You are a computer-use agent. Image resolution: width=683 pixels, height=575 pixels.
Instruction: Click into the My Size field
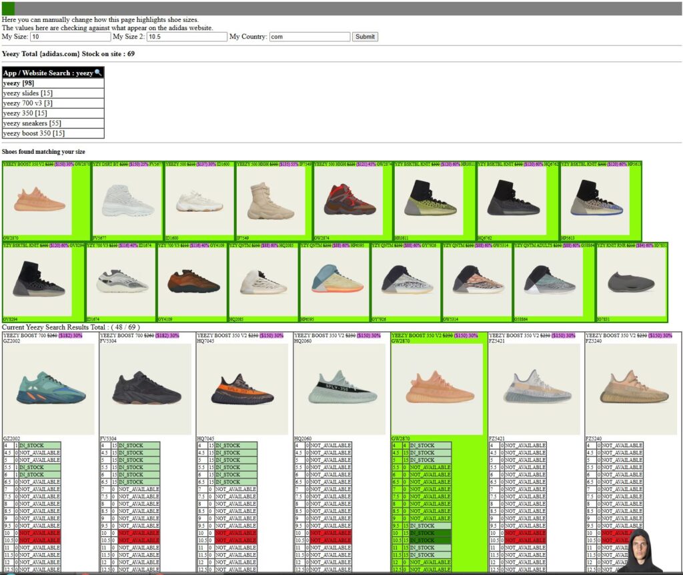point(70,37)
